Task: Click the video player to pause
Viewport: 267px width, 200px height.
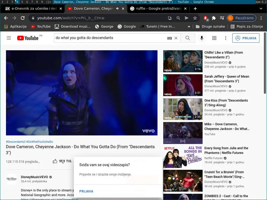Action: coord(82,93)
